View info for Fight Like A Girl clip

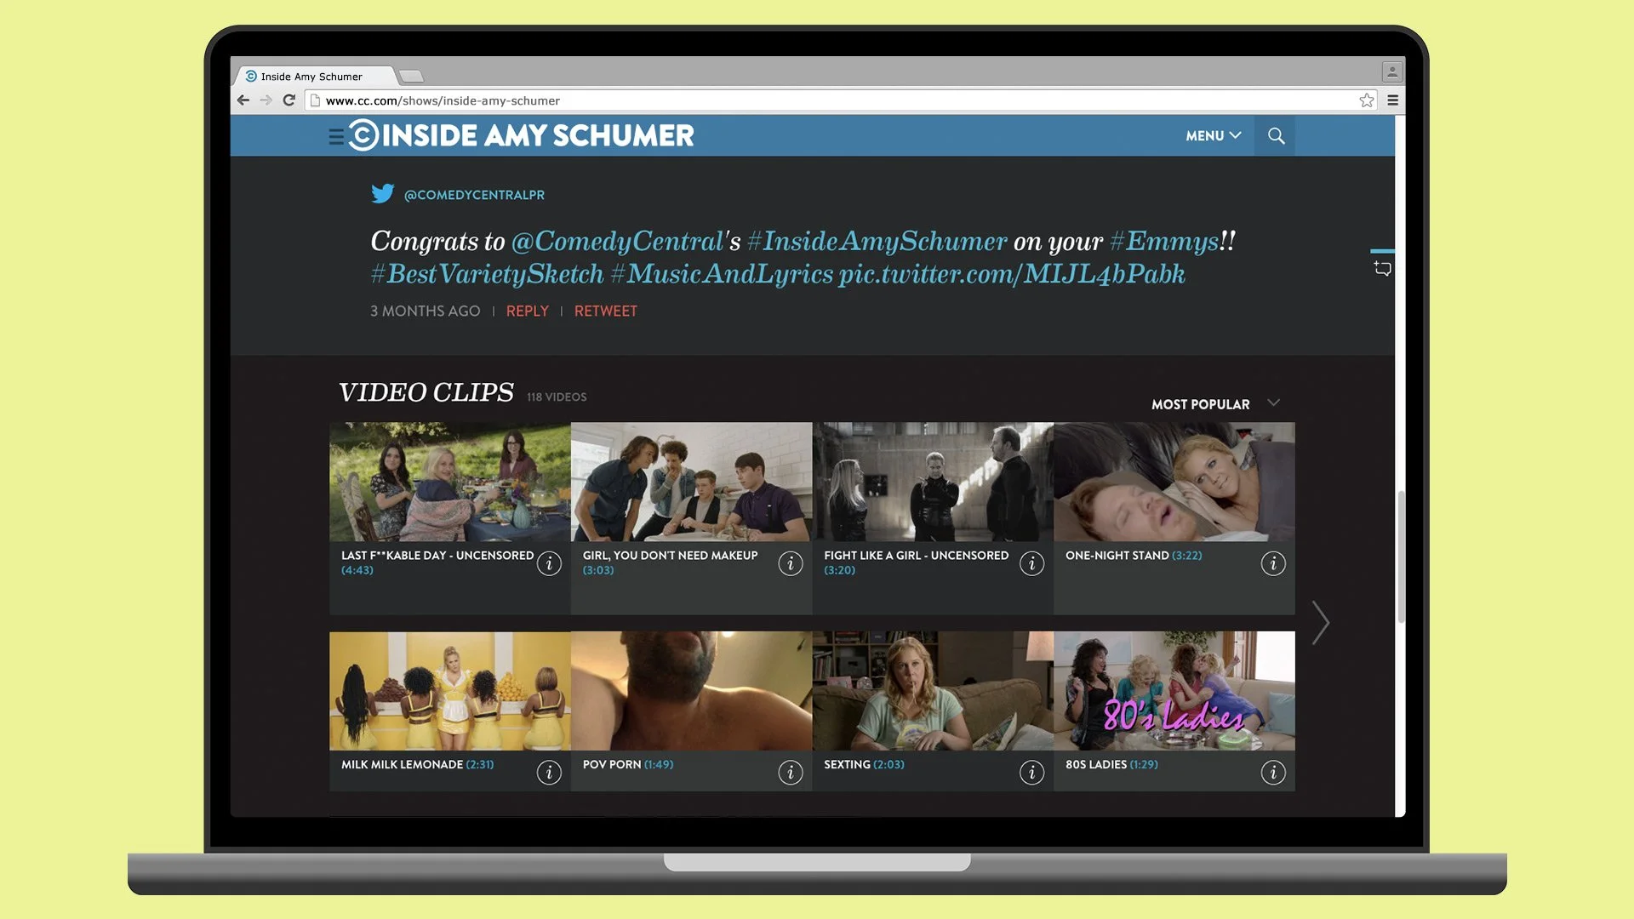click(1031, 562)
